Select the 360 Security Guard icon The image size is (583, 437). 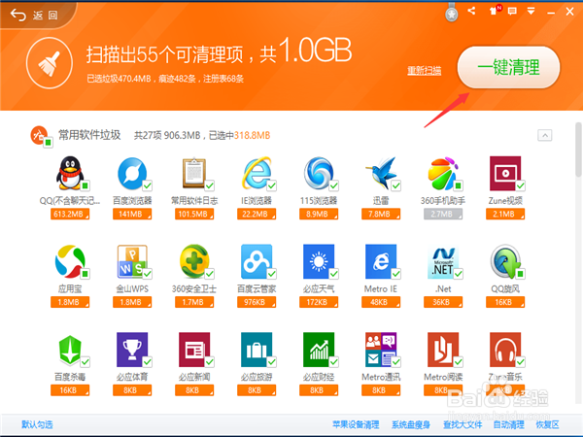(x=194, y=261)
